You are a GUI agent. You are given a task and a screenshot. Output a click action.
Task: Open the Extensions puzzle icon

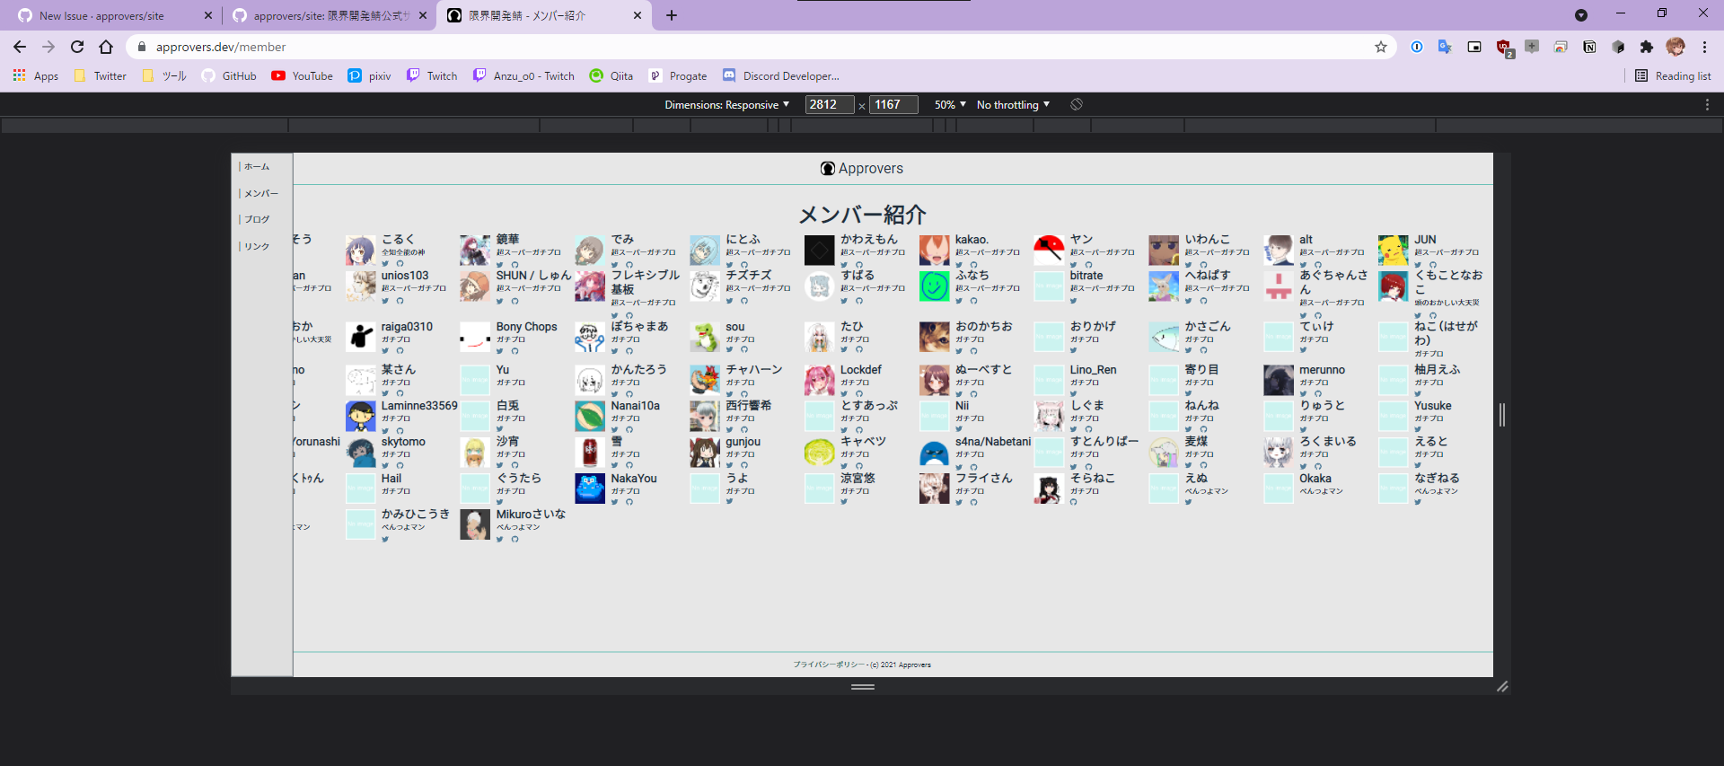(1647, 47)
